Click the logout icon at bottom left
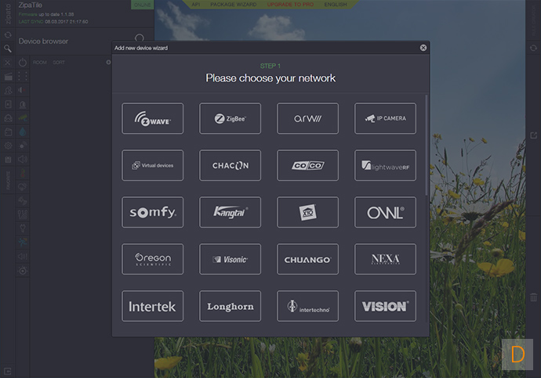 pos(8,371)
